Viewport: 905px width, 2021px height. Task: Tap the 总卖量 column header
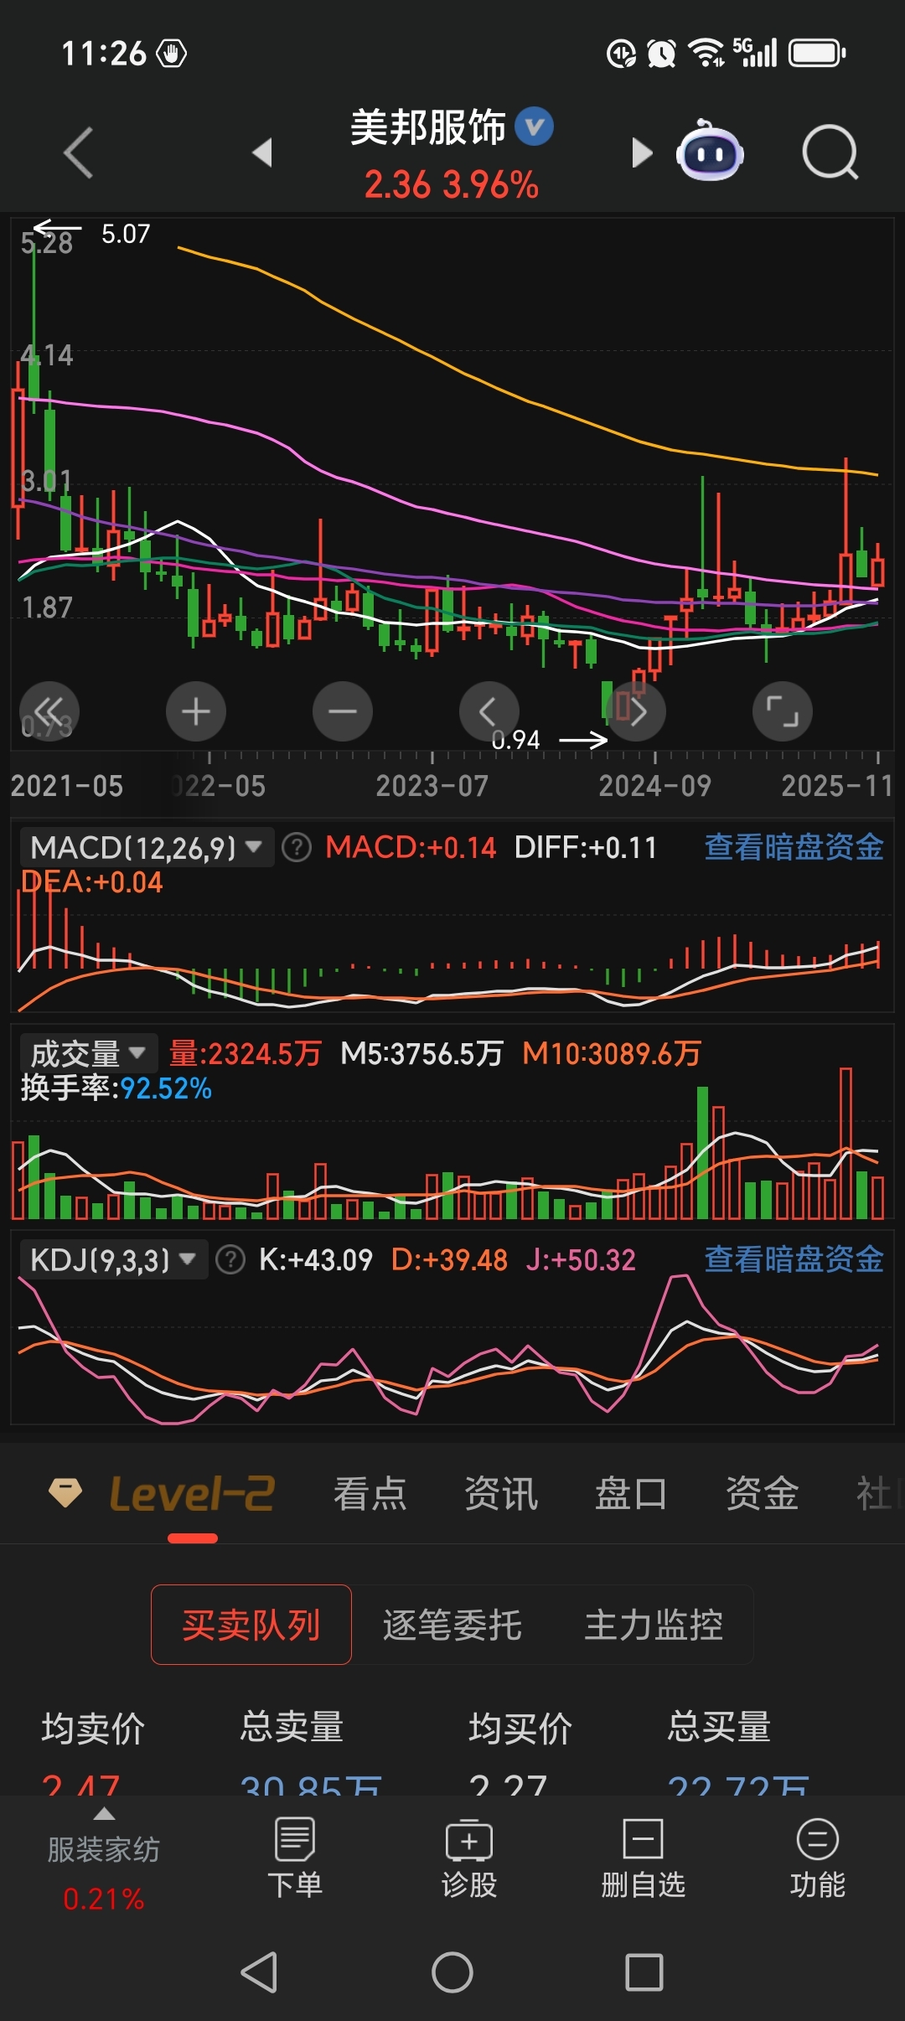pos(292,1727)
